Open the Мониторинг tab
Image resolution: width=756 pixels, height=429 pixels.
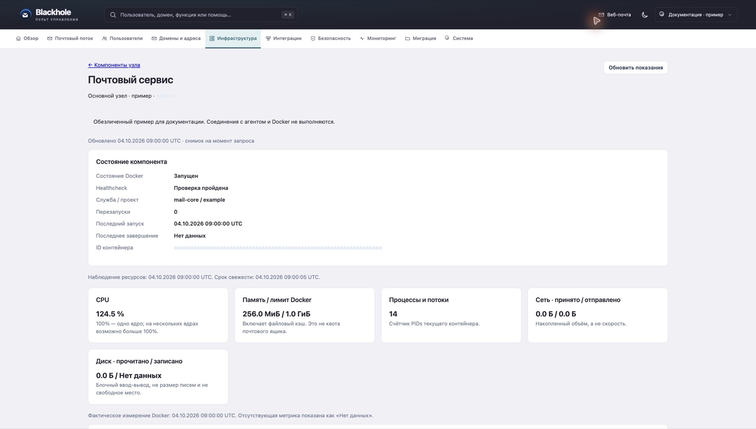click(378, 38)
